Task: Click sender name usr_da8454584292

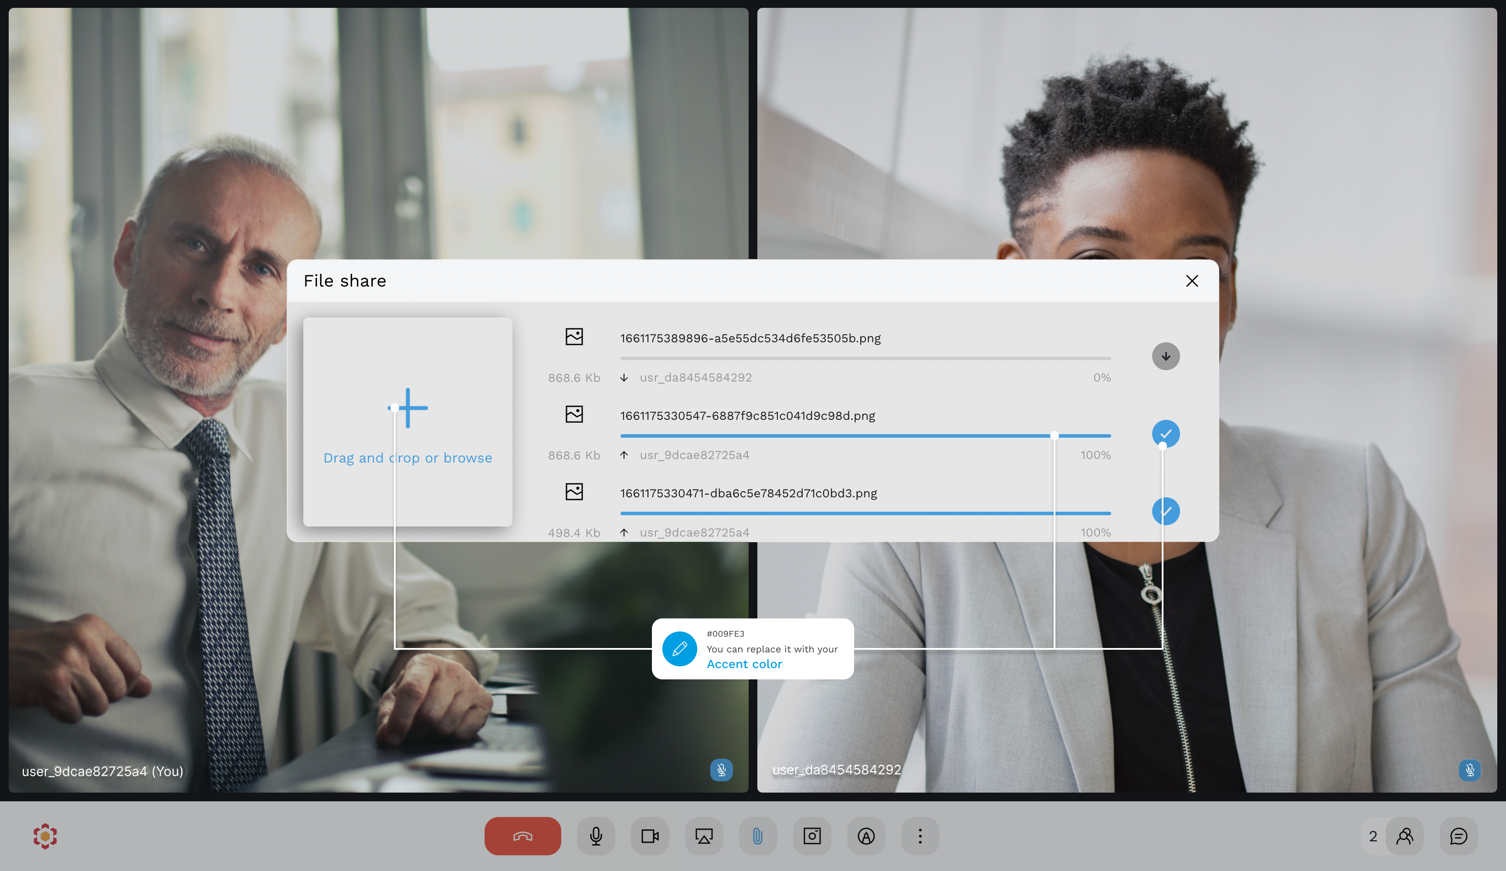Action: pyautogui.click(x=695, y=378)
